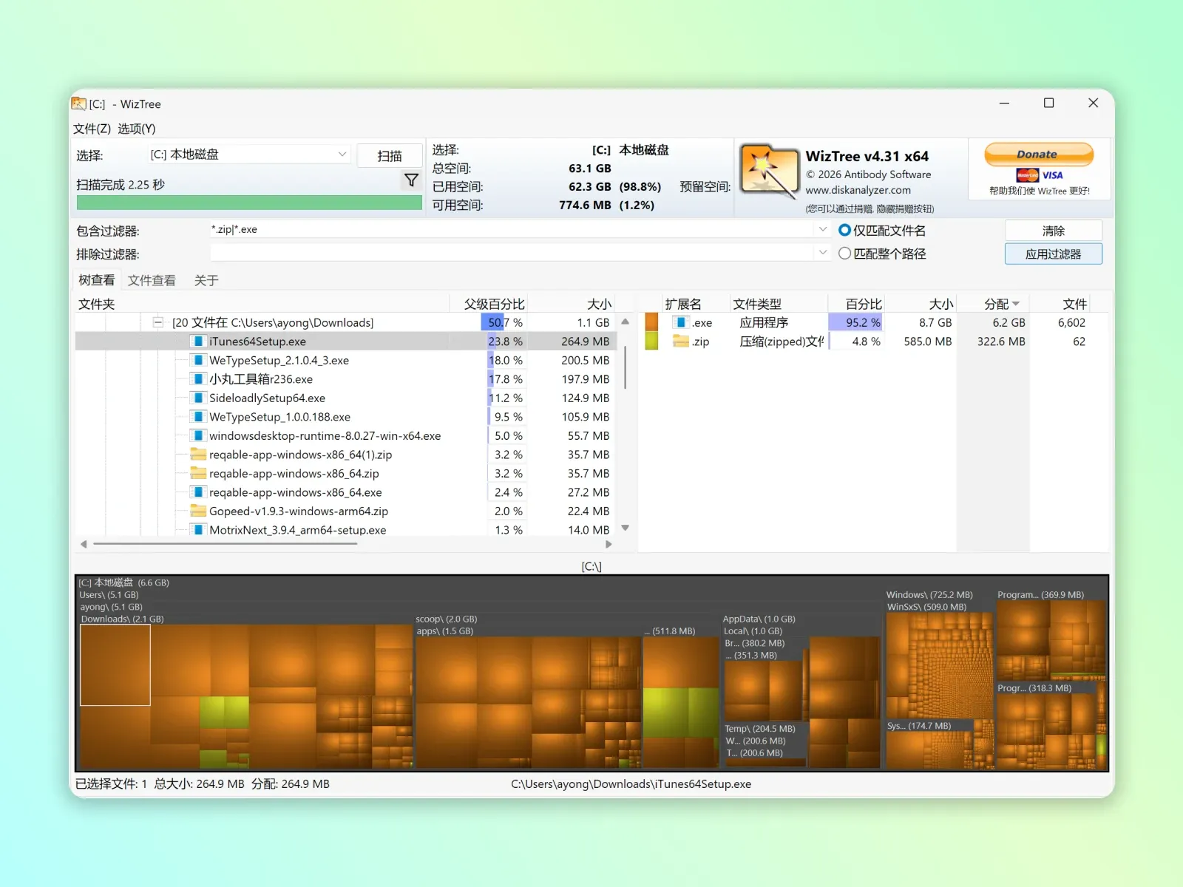Select the 匹配整个路径 radio button
Image resolution: width=1183 pixels, height=887 pixels.
tap(845, 254)
